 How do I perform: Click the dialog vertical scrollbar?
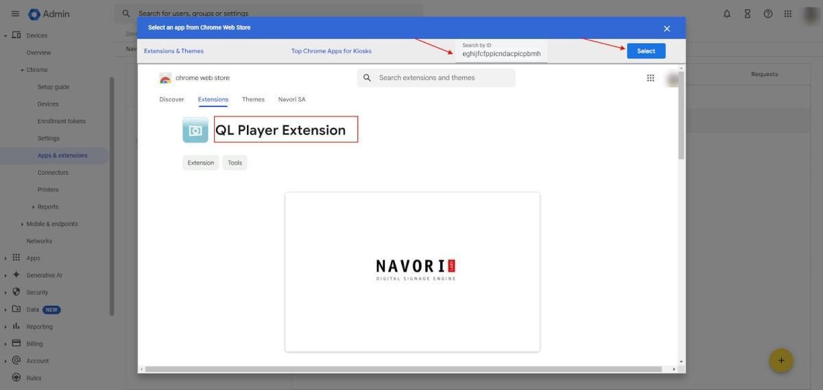pos(681,115)
